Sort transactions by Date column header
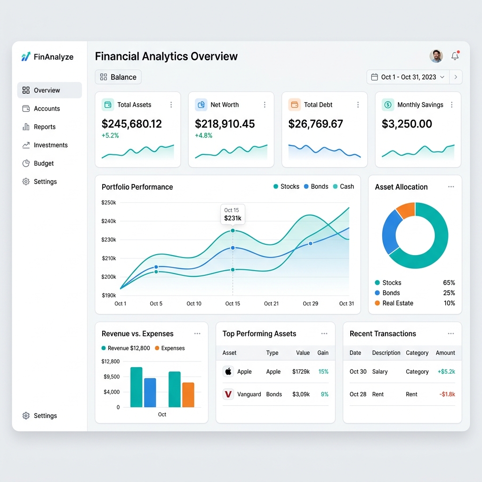 [355, 353]
